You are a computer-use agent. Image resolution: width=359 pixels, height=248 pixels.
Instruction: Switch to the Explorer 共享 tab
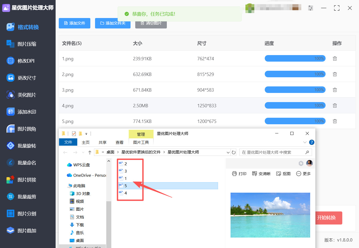coord(103,142)
